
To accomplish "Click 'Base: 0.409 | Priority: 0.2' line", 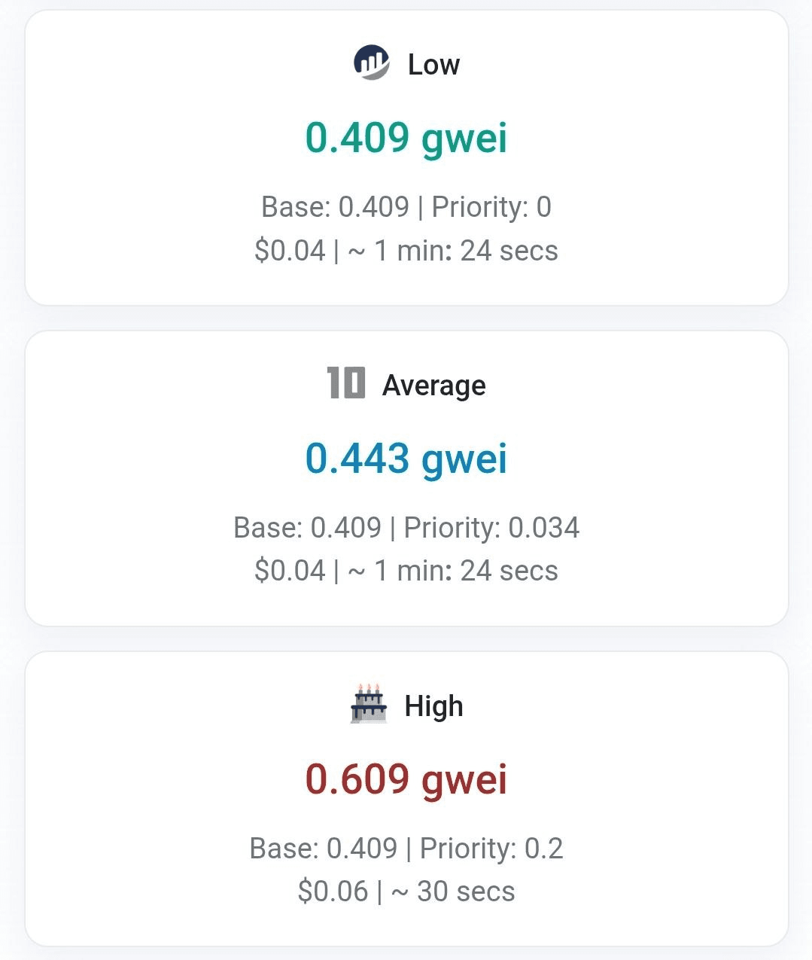I will coord(406,849).
